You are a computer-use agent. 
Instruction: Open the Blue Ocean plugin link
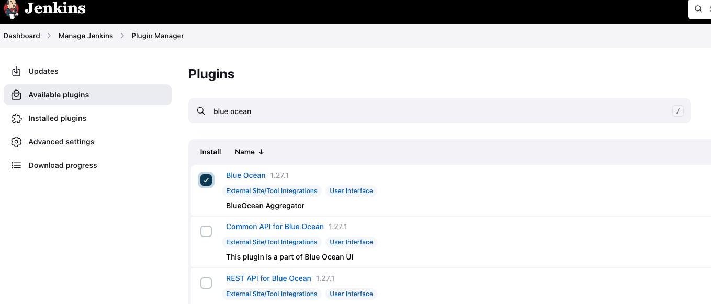(x=246, y=175)
